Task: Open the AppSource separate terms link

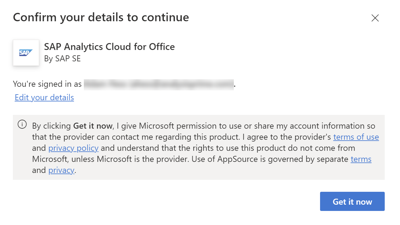Action: (x=361, y=159)
